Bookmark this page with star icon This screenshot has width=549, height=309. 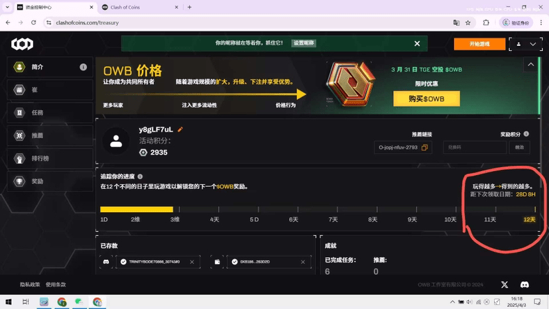tap(467, 23)
